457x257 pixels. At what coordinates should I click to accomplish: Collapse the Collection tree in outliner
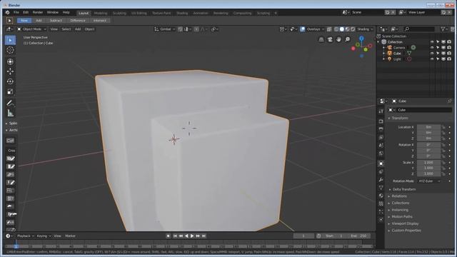[x=378, y=42]
